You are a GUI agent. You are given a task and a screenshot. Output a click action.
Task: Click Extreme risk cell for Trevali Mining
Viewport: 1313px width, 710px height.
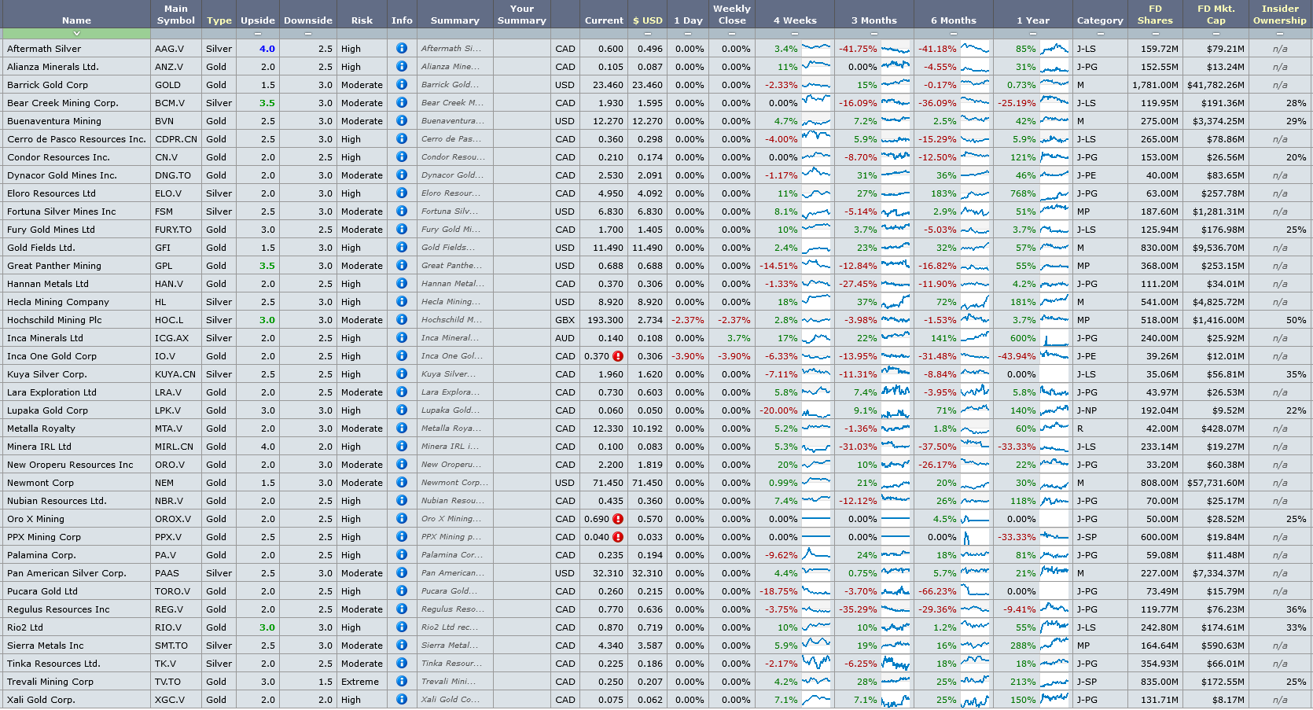tap(360, 682)
